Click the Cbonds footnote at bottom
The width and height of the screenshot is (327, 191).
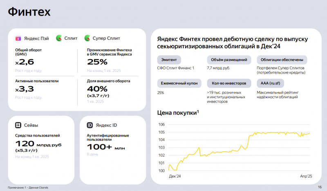[28, 188]
